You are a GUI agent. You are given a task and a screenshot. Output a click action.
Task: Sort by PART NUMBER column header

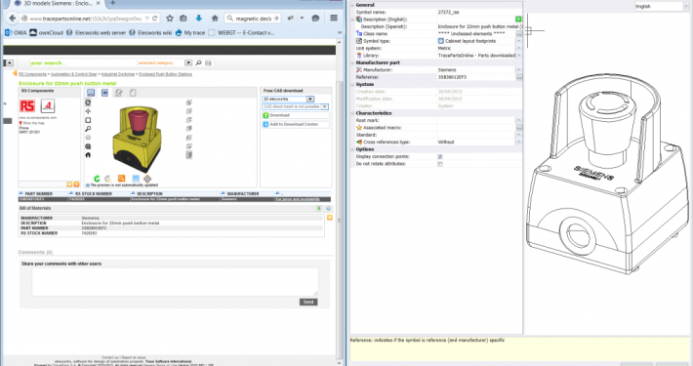point(38,193)
